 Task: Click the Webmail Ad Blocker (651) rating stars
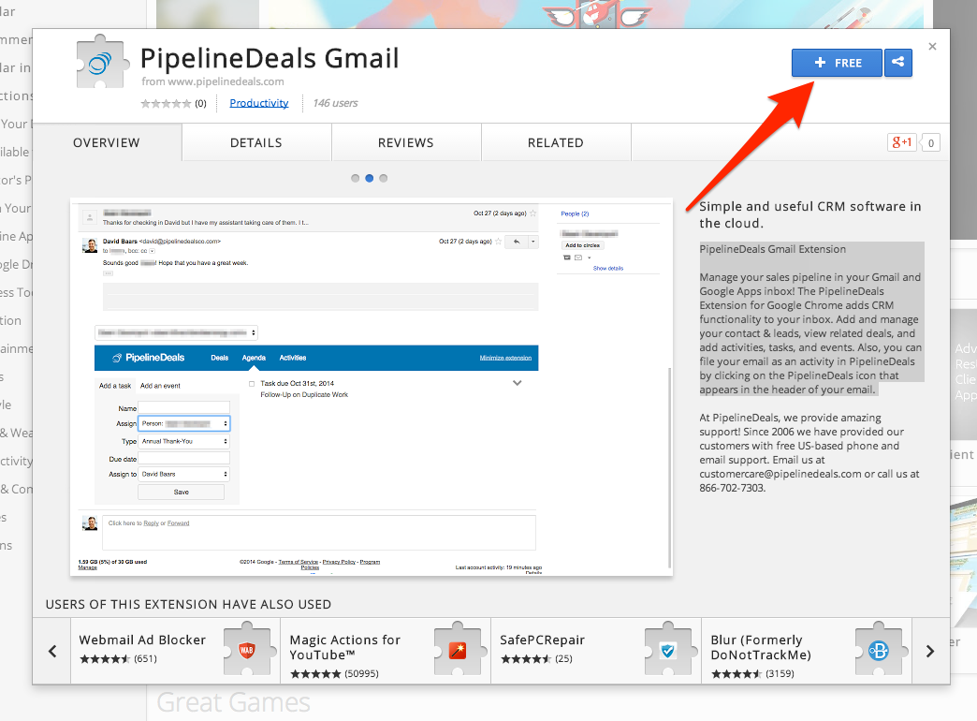click(x=105, y=658)
